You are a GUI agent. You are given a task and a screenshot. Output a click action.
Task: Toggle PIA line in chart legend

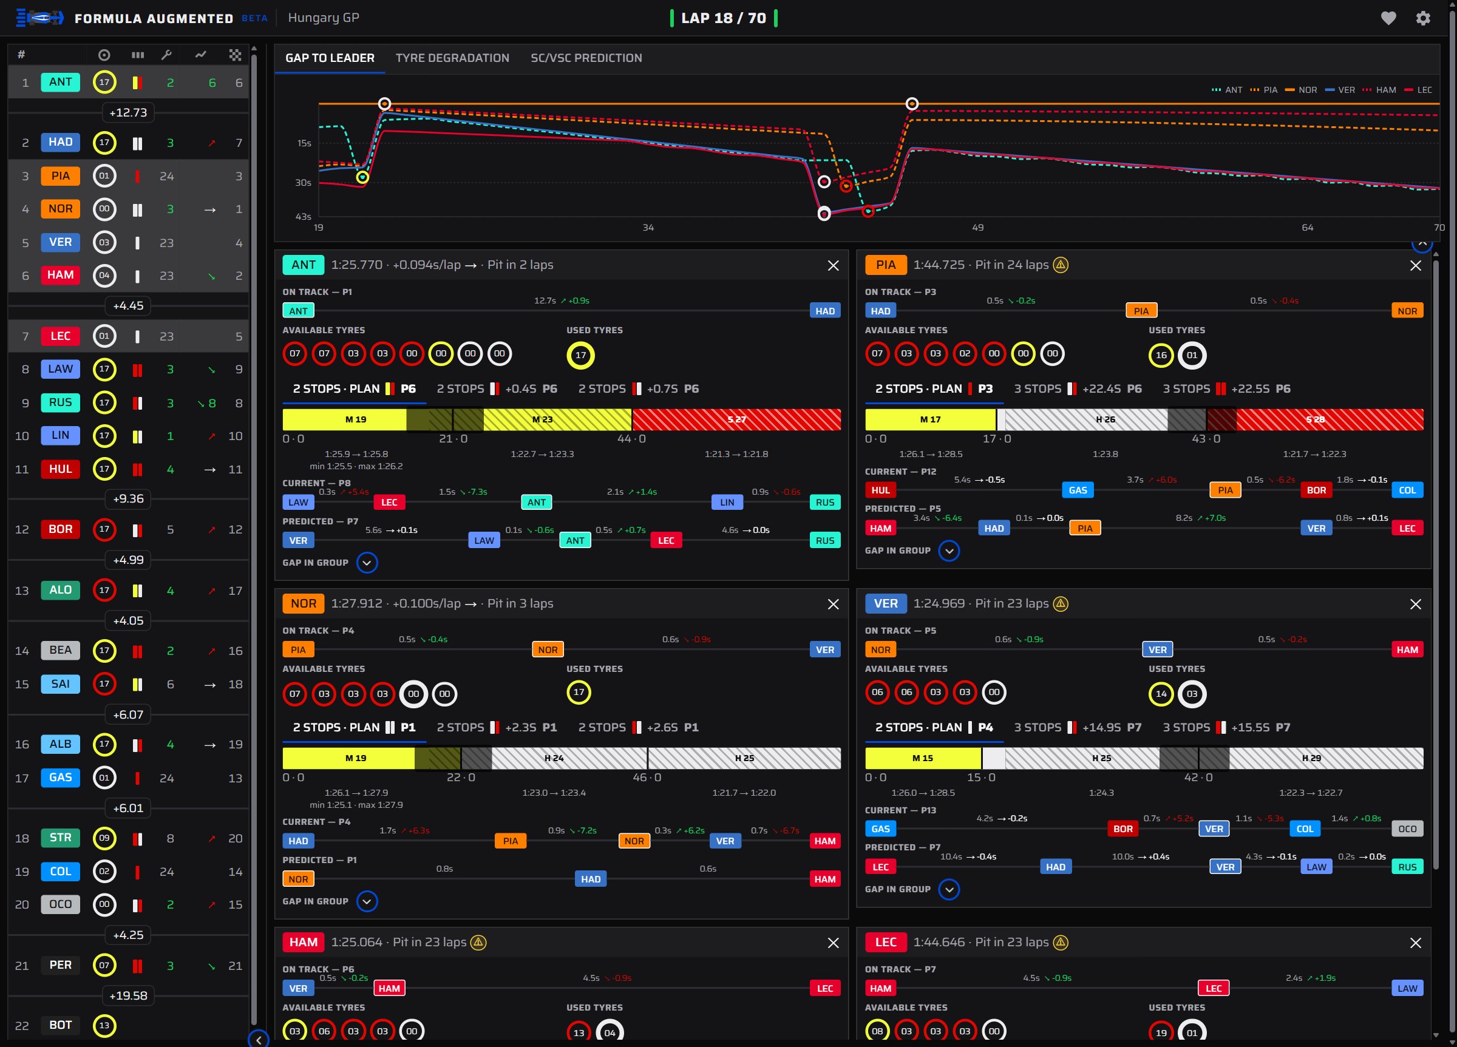(1263, 90)
